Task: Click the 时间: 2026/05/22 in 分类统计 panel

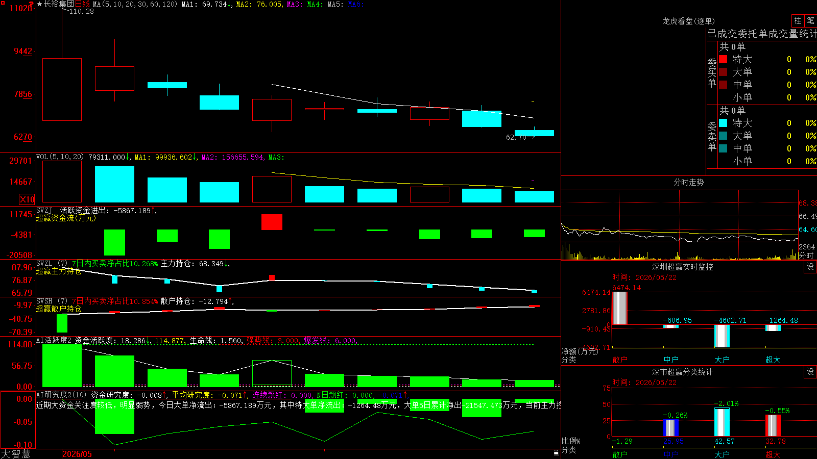Action: pos(644,382)
